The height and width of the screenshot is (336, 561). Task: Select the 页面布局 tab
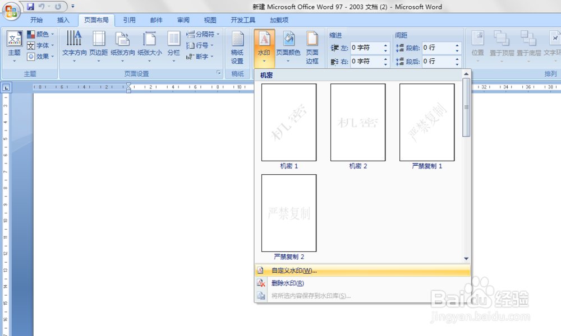pyautogui.click(x=96, y=20)
